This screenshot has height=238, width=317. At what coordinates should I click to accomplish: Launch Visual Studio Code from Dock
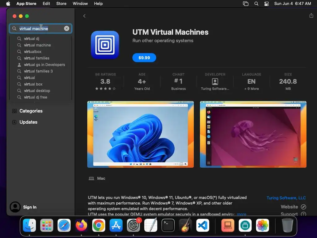coord(202,225)
